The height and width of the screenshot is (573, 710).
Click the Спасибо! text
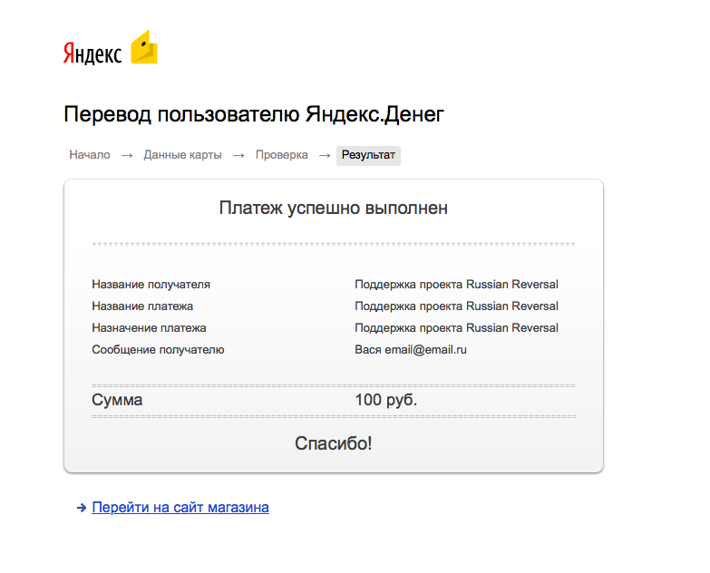pos(333,443)
